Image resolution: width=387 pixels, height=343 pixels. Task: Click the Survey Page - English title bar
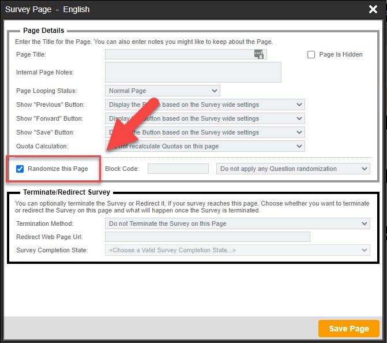click(x=173, y=9)
